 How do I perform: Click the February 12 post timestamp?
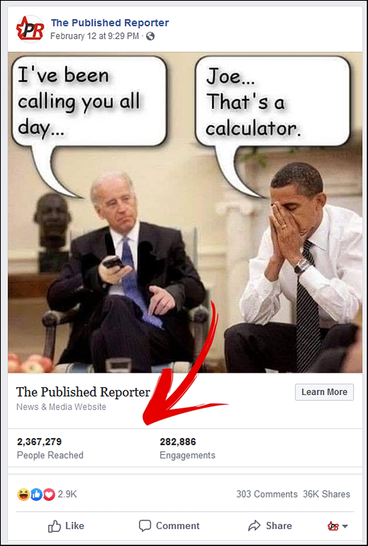tap(94, 36)
